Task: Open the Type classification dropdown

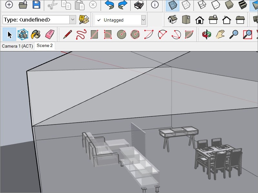Action: point(73,19)
